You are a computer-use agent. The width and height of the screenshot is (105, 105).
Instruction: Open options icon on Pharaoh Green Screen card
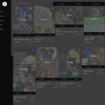point(102,8)
